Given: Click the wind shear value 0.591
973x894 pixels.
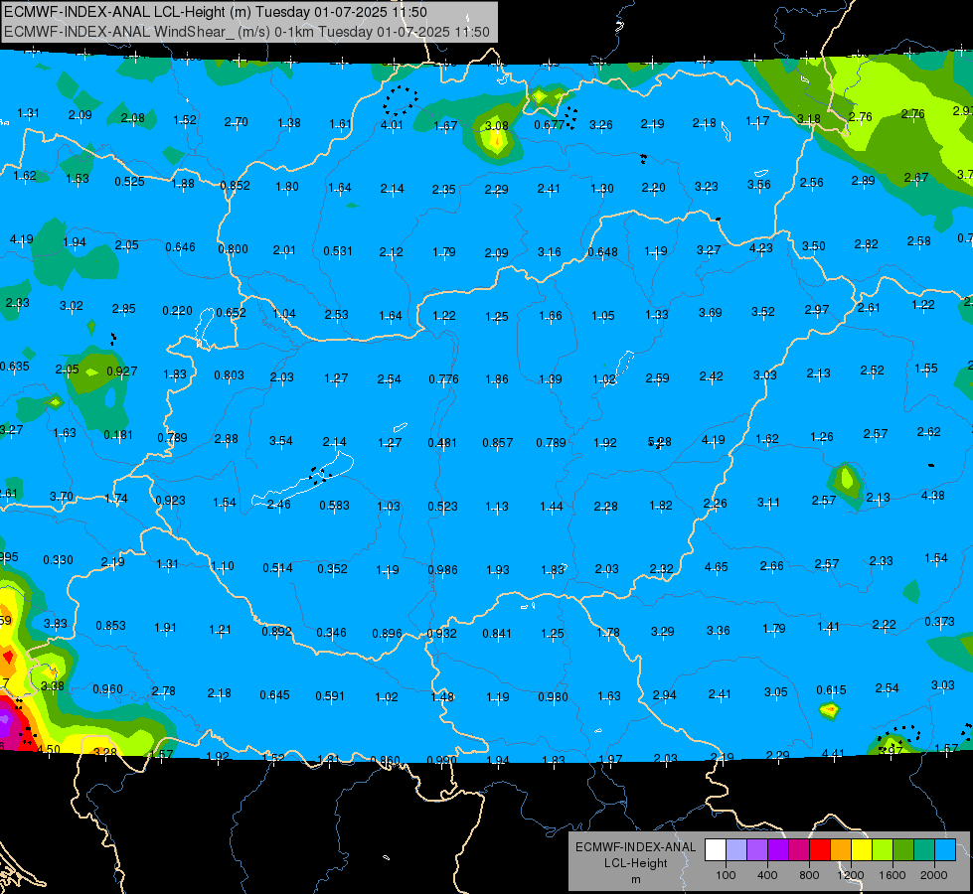Looking at the screenshot, I should [330, 696].
